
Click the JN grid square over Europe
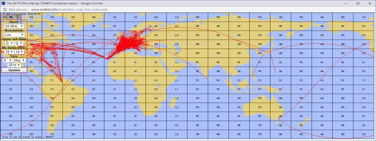tap(135, 44)
